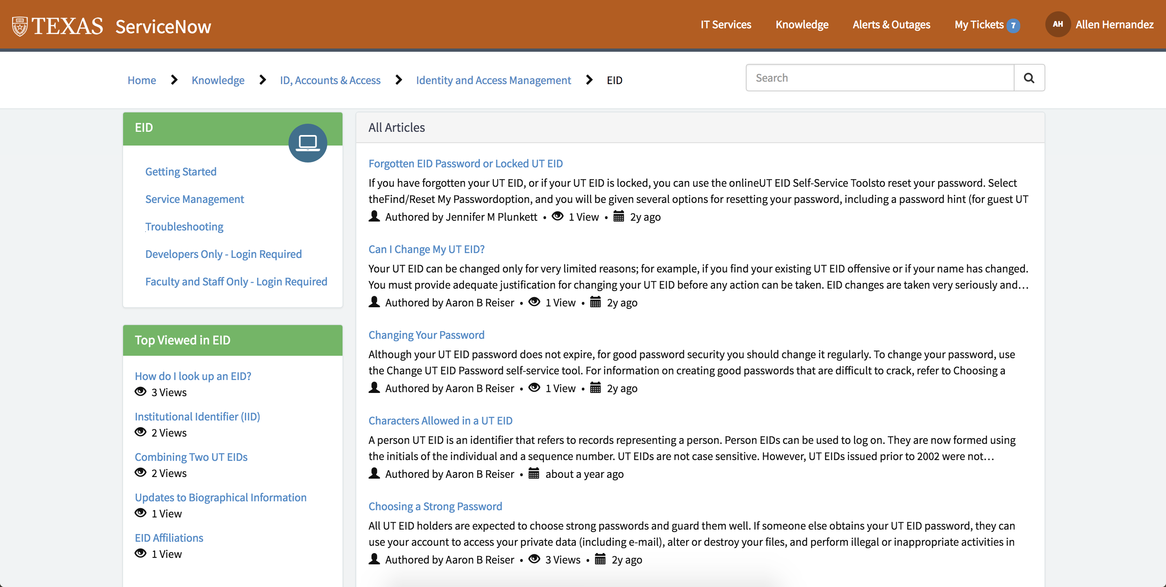Click chevron after Home breadcrumb
This screenshot has width=1166, height=587.
point(174,80)
